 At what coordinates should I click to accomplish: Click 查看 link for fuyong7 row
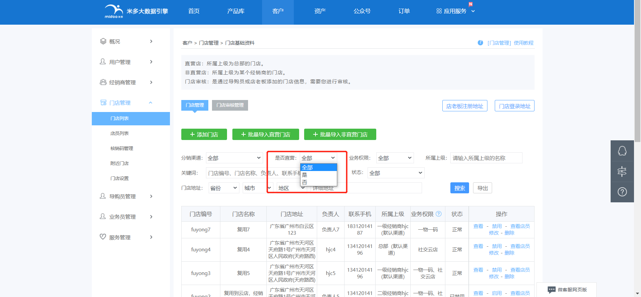[478, 226]
